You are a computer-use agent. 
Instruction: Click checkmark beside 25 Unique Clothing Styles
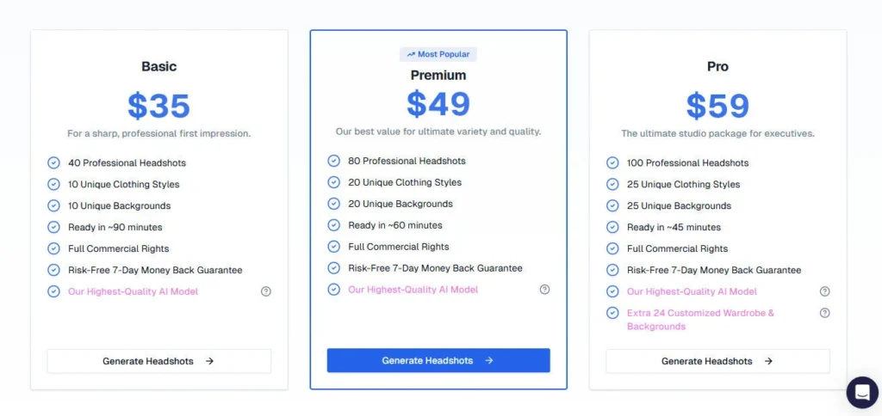click(612, 184)
